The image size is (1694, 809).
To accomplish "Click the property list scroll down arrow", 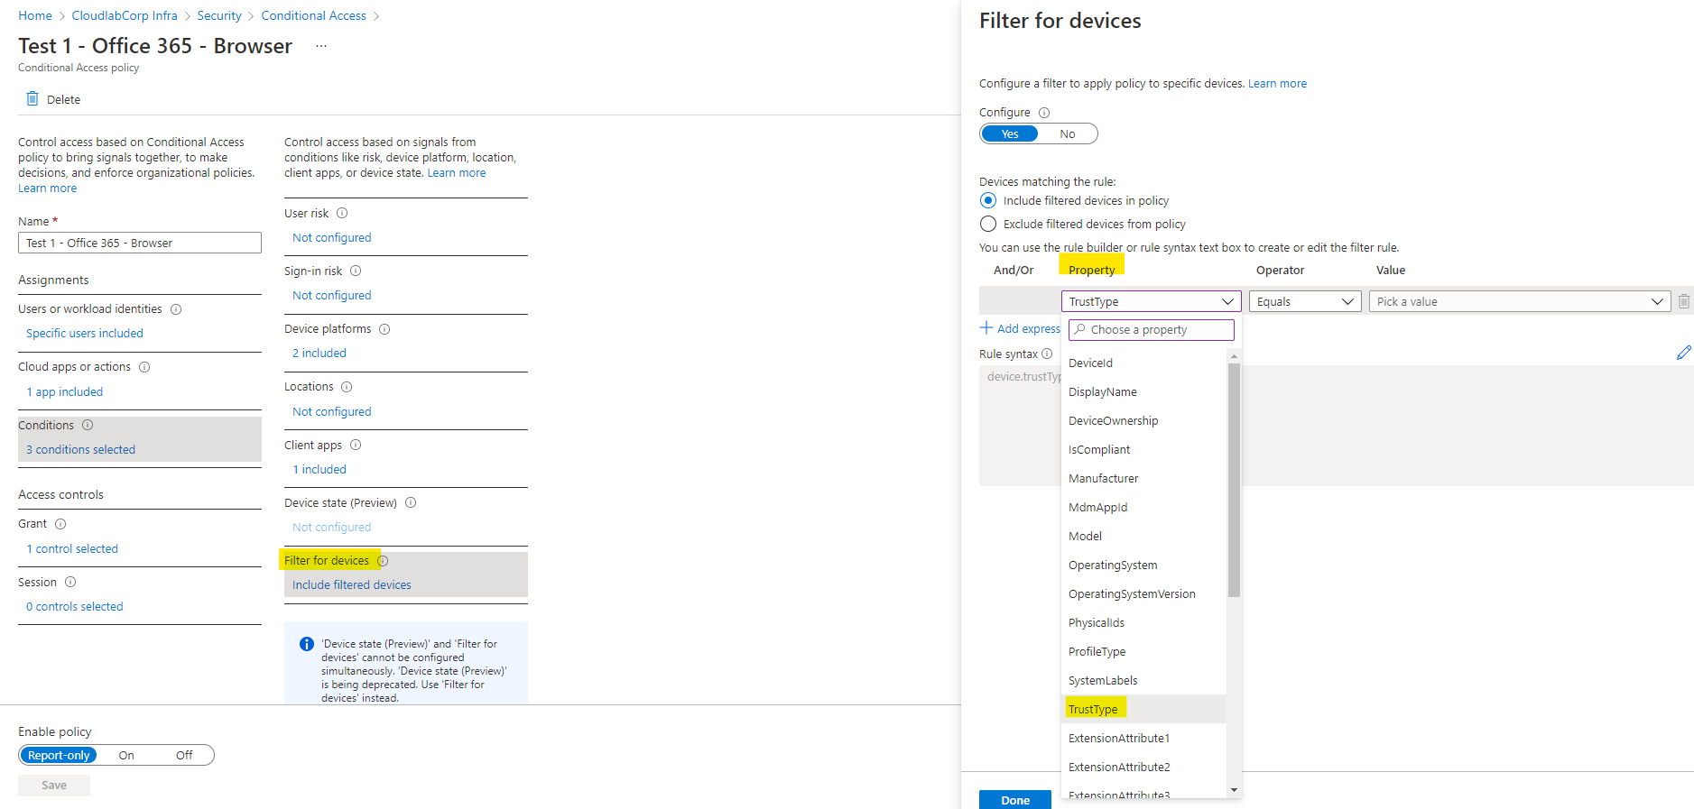I will point(1234,790).
